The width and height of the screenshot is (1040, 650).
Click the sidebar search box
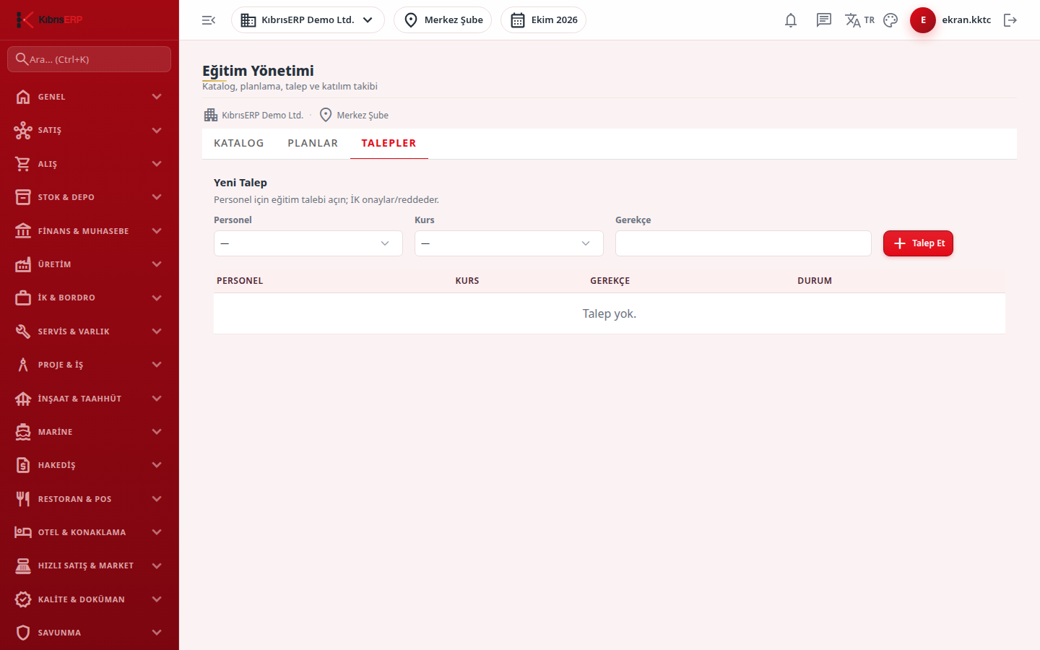(x=89, y=59)
